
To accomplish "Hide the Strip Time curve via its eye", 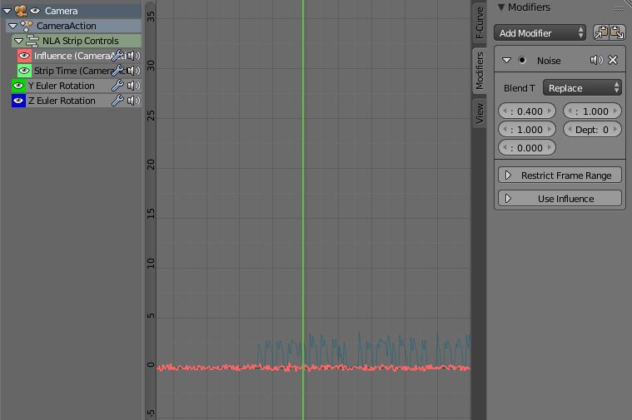I will pyautogui.click(x=24, y=71).
